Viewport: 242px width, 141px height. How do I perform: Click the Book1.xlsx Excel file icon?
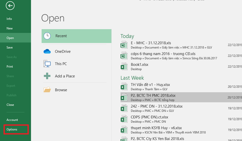124,66
